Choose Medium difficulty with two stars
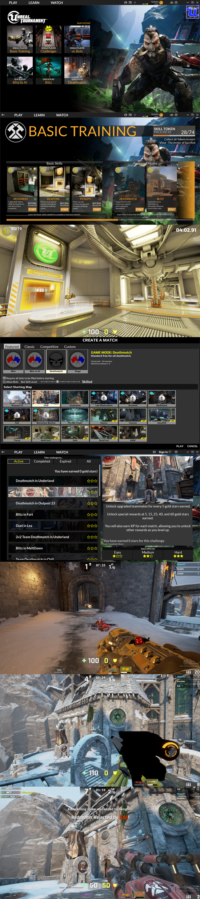The image size is (200, 899). point(148,554)
